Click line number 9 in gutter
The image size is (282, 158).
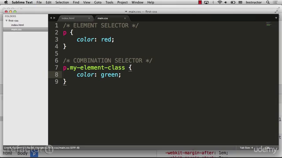coord(56,82)
